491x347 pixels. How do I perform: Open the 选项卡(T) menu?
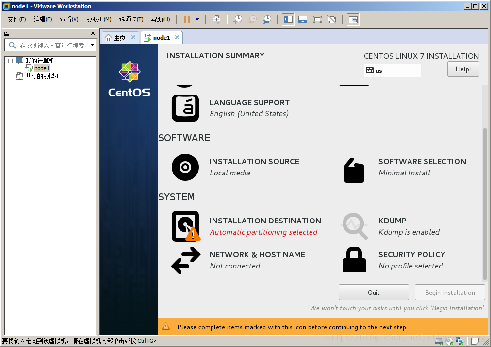pyautogui.click(x=131, y=19)
